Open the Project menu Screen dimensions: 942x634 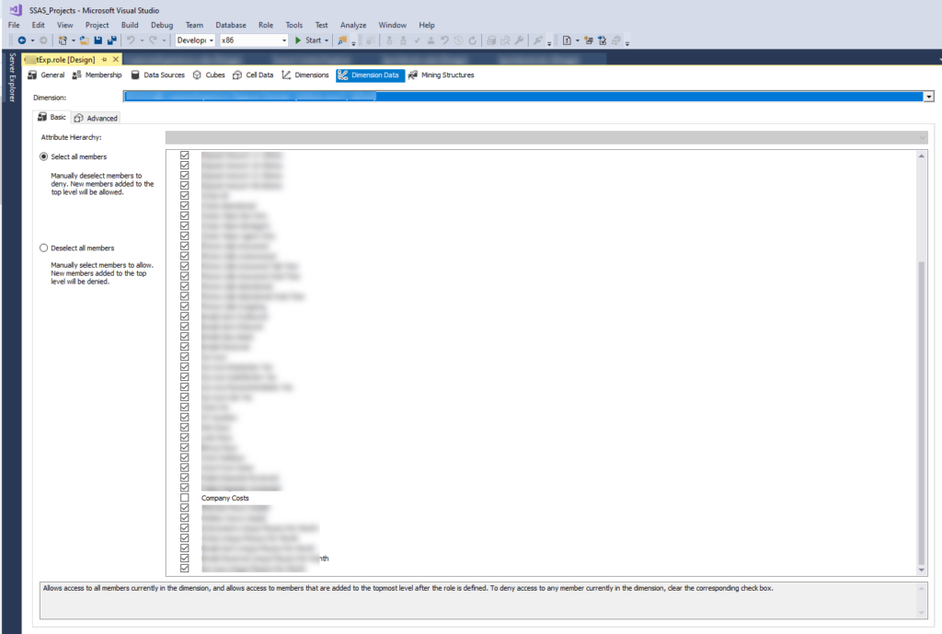(x=98, y=25)
